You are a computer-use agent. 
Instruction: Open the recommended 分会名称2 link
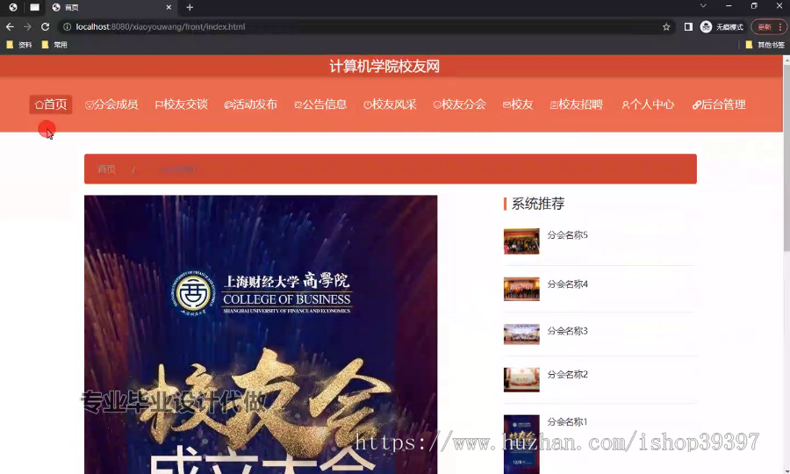567,374
